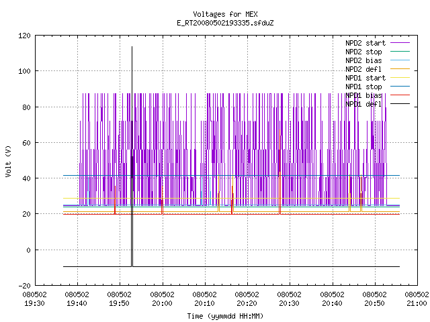Click the file name E_RT20080502193335.sfduZ
430x322 pixels.
(x=225, y=23)
